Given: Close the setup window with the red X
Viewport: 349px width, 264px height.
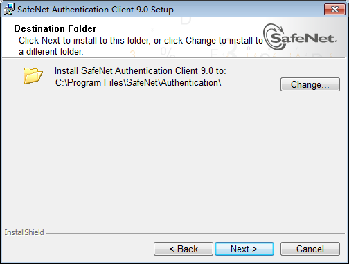Looking at the screenshot, I should point(334,9).
